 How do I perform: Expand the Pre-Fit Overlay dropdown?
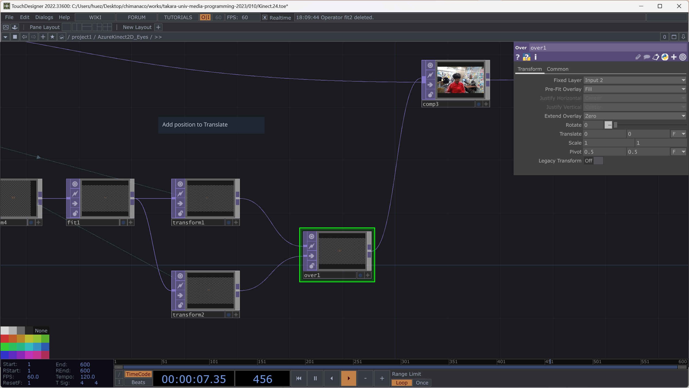(634, 89)
